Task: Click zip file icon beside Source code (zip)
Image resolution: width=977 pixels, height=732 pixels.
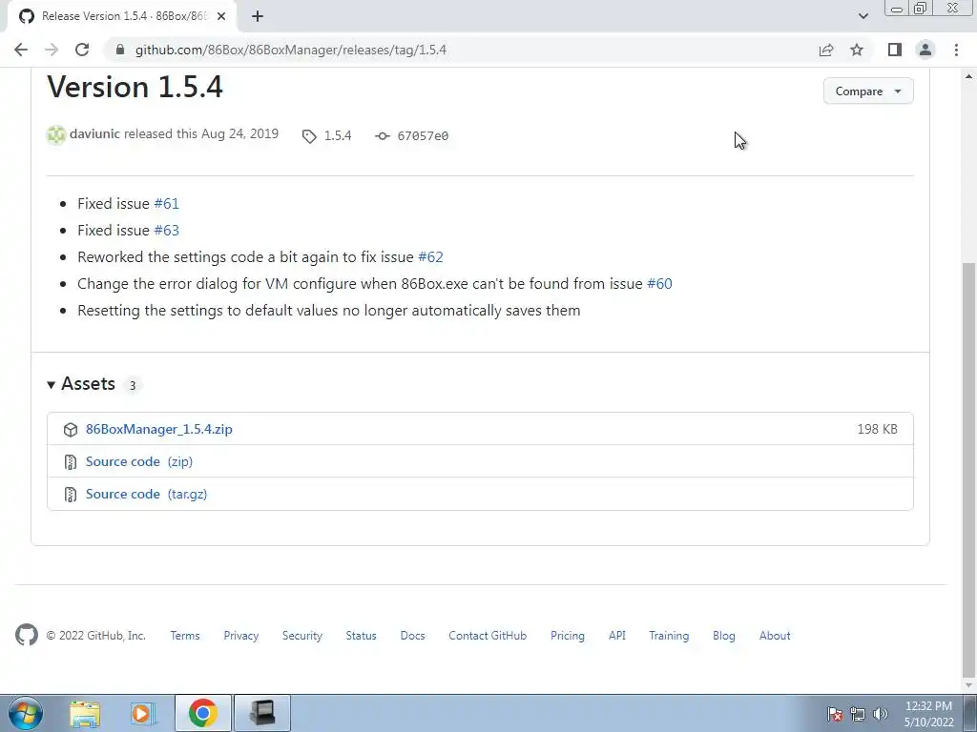Action: point(71,462)
